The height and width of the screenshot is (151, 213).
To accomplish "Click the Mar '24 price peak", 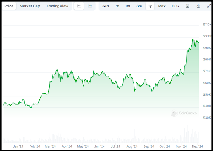I will pos(57,69).
